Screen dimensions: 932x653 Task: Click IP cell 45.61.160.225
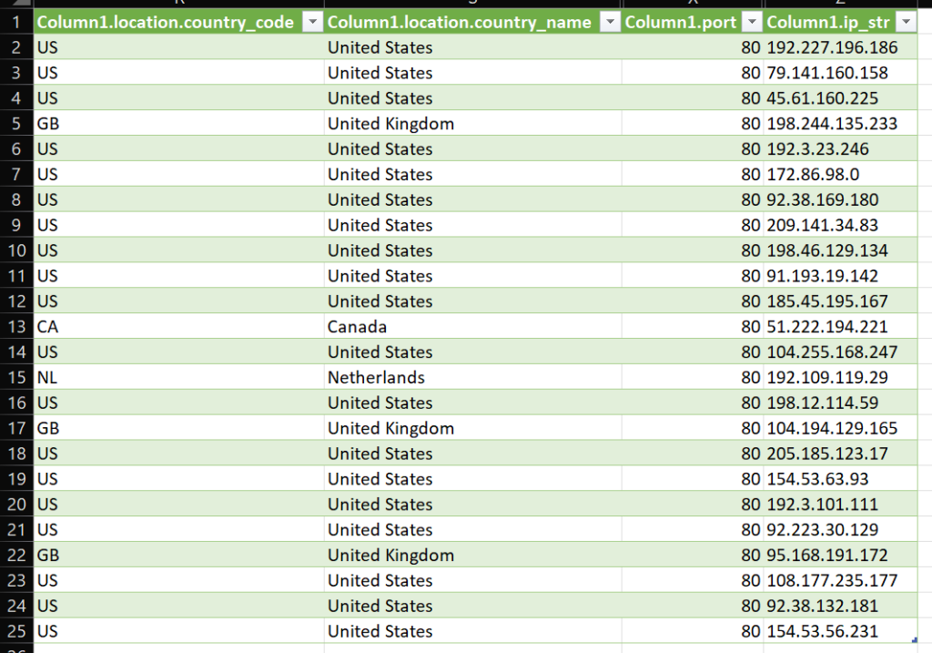click(840, 98)
